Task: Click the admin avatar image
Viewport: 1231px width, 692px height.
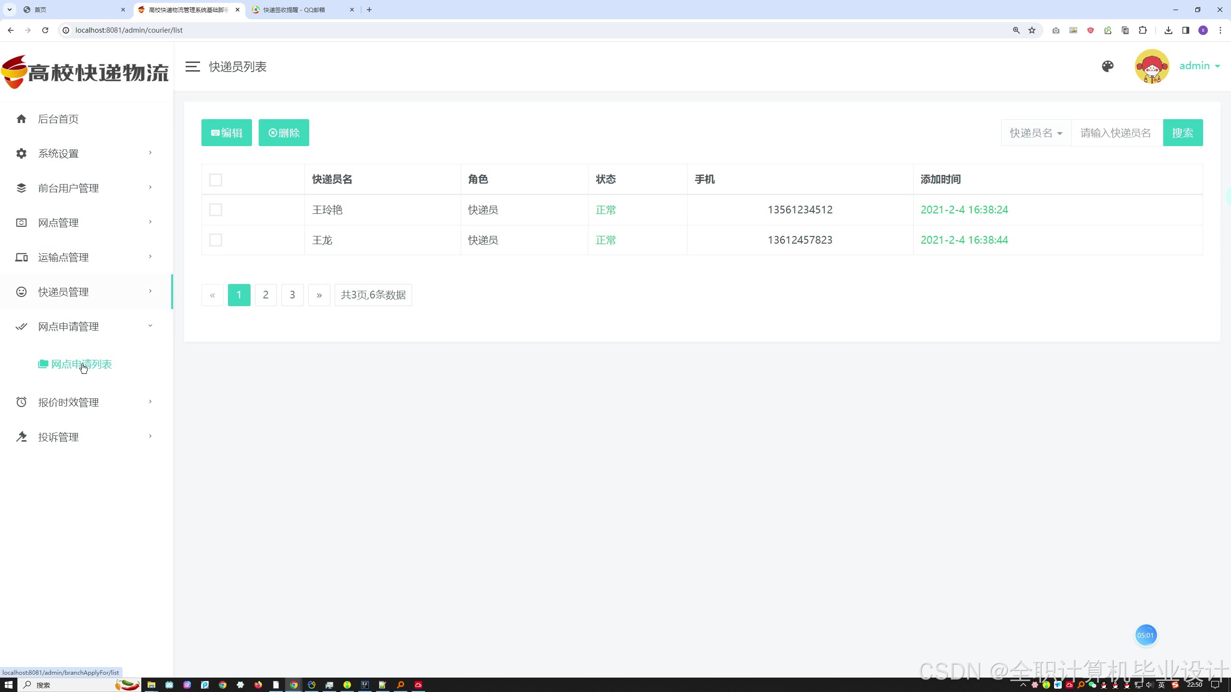Action: (1152, 66)
